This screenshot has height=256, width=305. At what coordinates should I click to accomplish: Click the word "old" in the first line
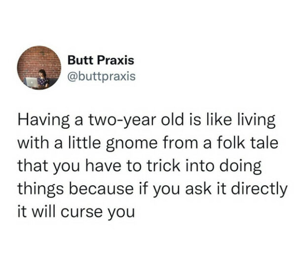tap(172, 120)
